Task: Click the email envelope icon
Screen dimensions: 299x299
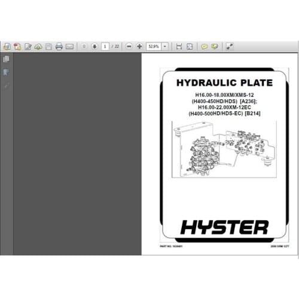Action: tap(69, 47)
